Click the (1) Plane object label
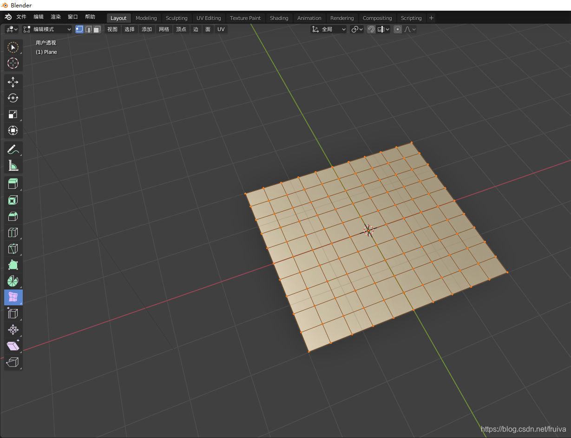Image resolution: width=571 pixels, height=438 pixels. (46, 52)
